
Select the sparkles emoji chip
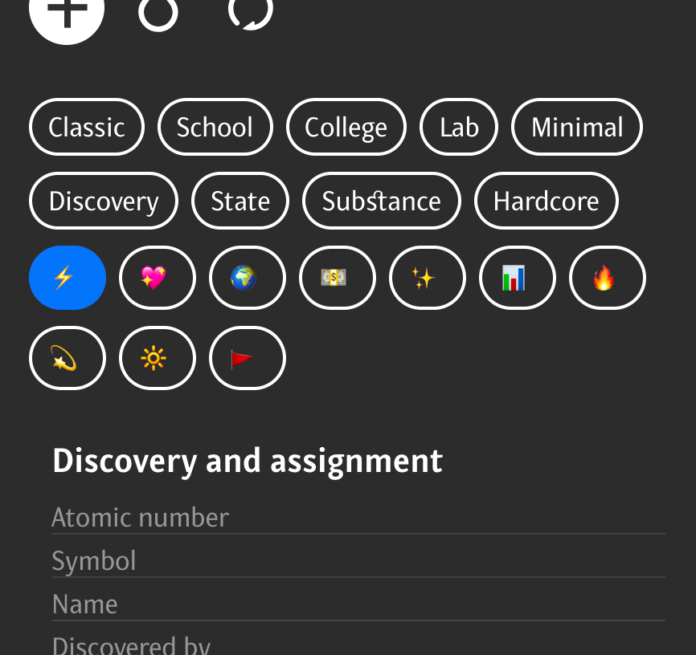click(x=428, y=278)
